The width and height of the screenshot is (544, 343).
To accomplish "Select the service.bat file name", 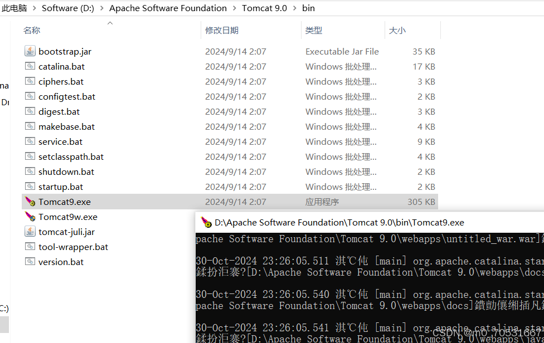I will pyautogui.click(x=60, y=141).
